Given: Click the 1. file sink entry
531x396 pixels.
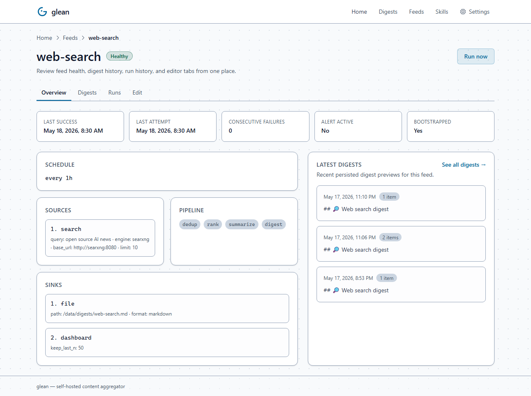Looking at the screenshot, I should (167, 309).
